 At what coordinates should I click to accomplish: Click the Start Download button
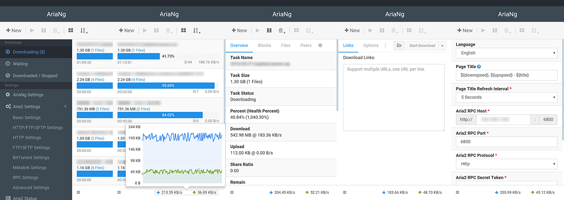(x=422, y=45)
